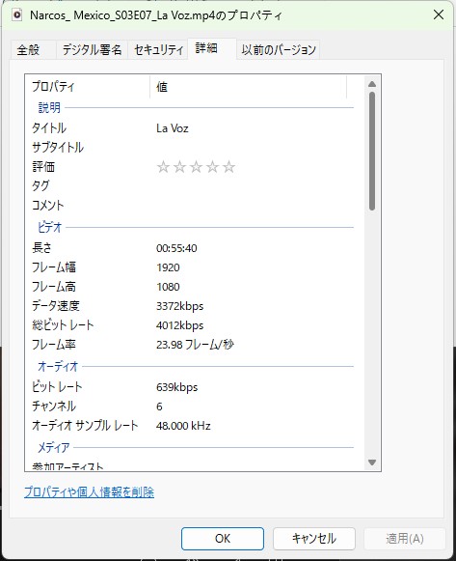Click the 説明 section header

[x=49, y=107]
